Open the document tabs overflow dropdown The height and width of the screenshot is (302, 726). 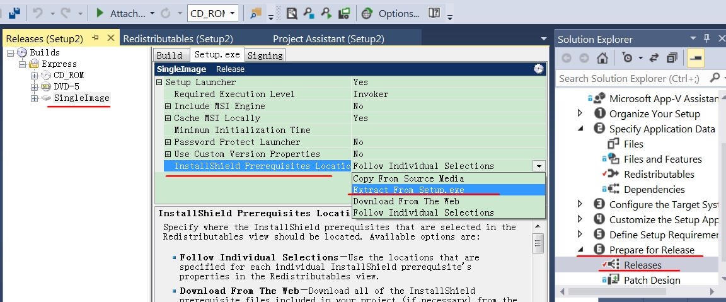click(544, 39)
